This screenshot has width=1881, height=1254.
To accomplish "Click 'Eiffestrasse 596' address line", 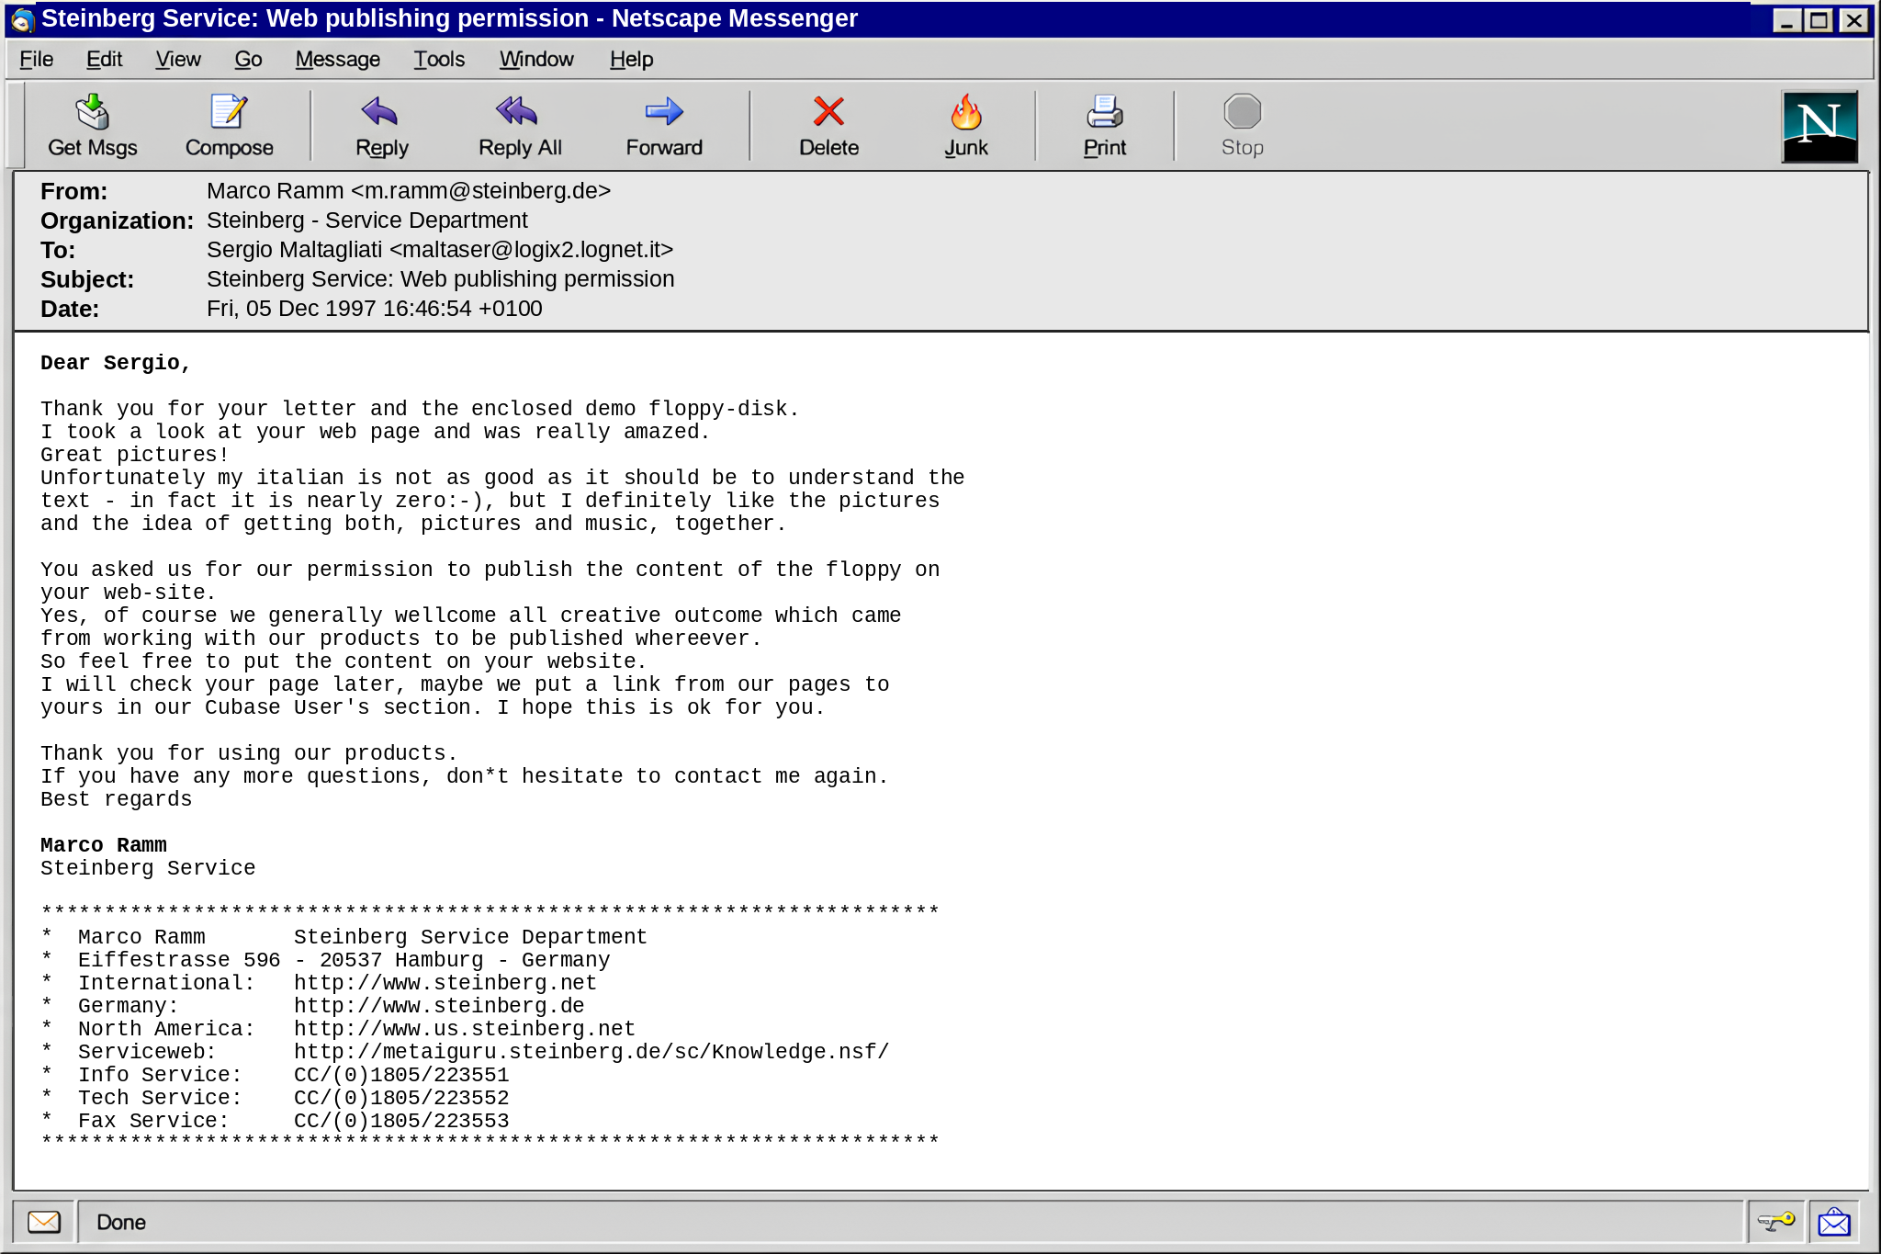I will click(179, 960).
